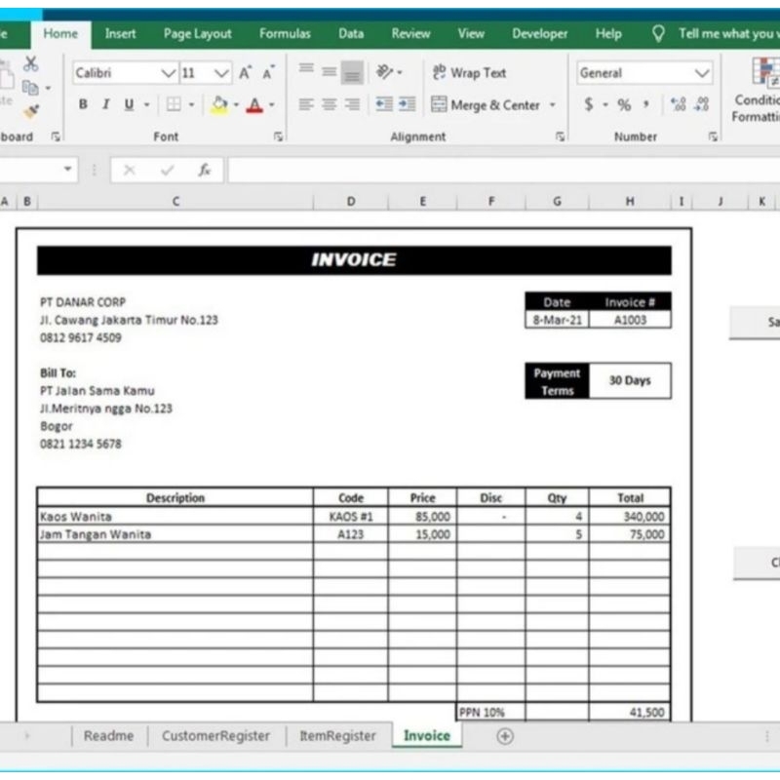Add a new sheet with the plus icon
The width and height of the screenshot is (780, 780).
click(x=504, y=736)
